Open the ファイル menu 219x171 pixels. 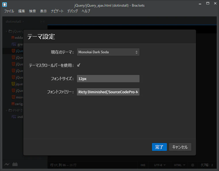(x=9, y=11)
